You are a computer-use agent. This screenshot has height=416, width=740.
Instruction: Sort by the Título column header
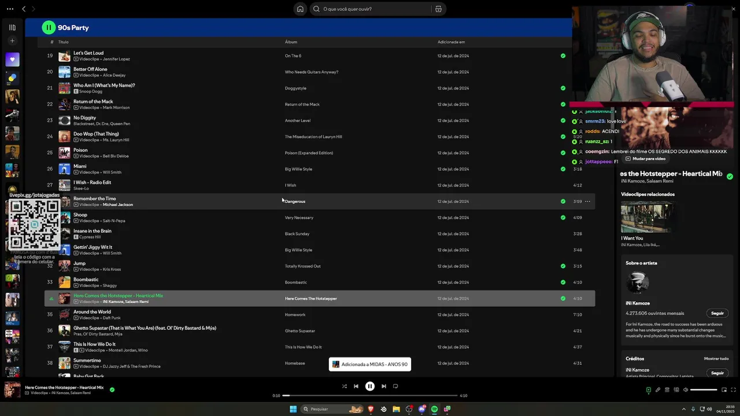point(63,42)
